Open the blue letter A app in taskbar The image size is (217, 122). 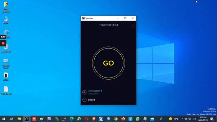pos(101,119)
